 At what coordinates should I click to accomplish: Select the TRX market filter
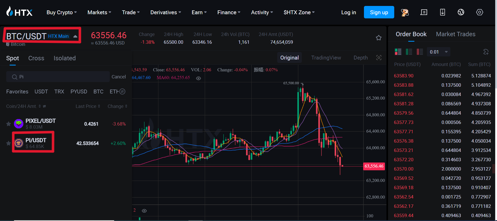(x=59, y=92)
